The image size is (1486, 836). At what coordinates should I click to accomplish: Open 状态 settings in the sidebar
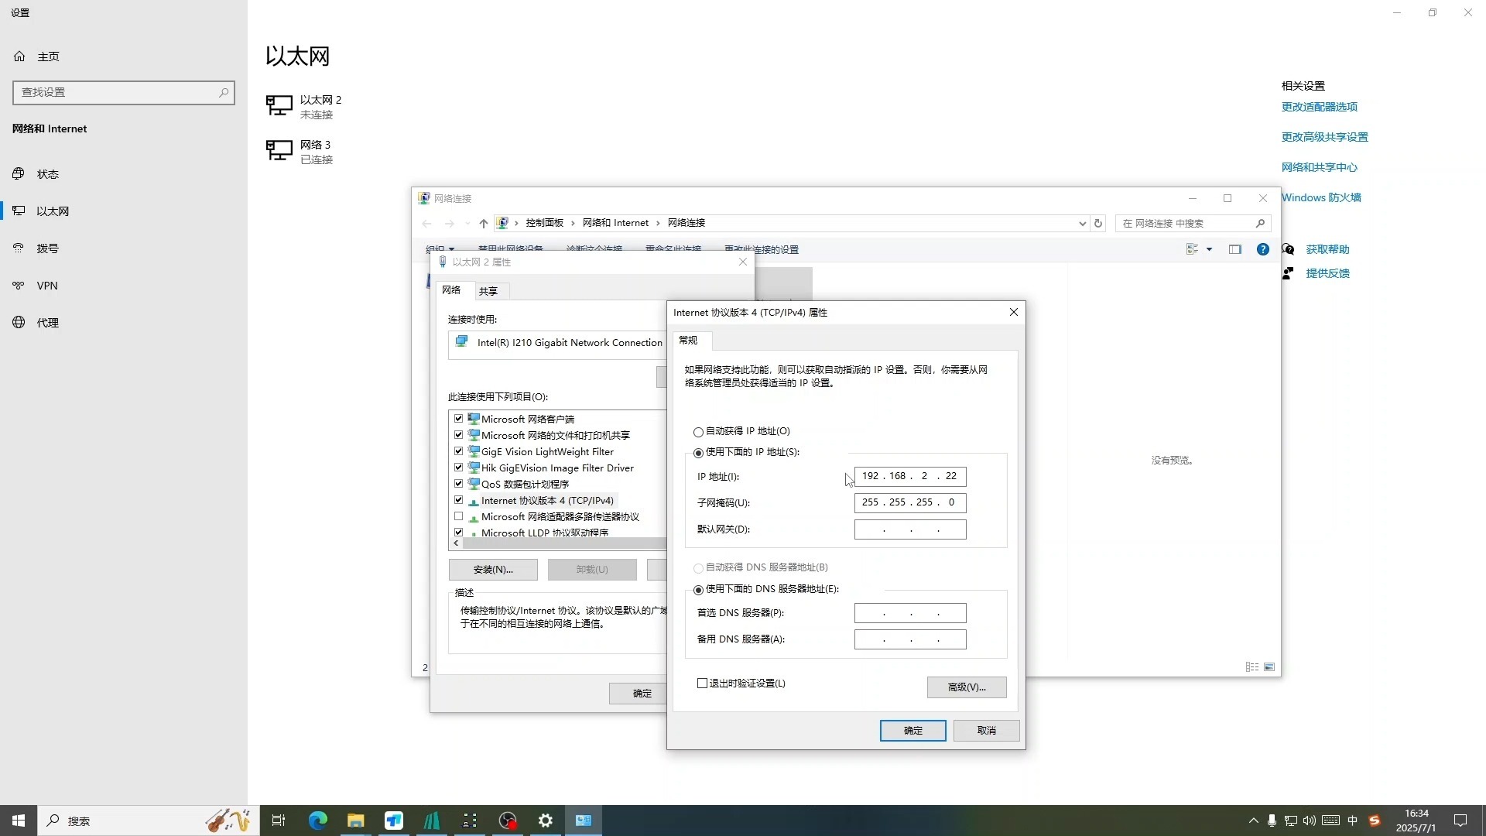(x=48, y=173)
